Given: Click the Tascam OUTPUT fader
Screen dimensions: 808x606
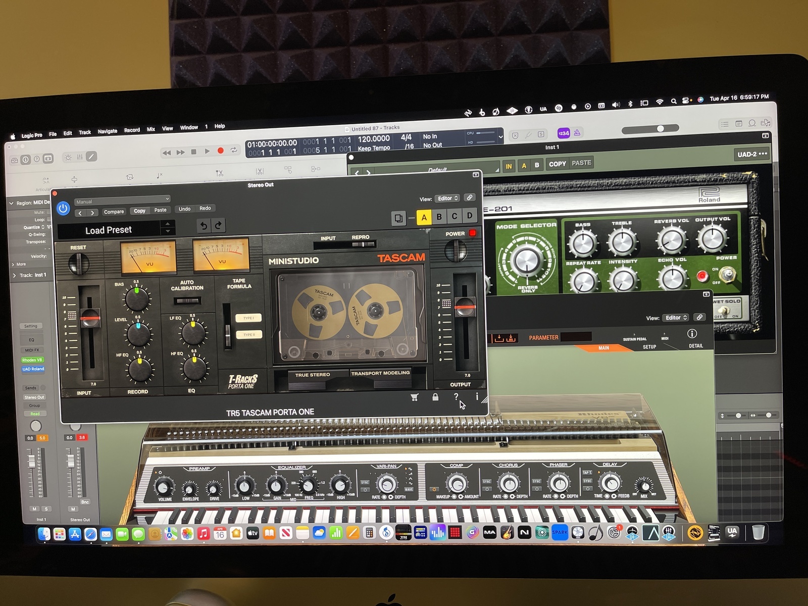Looking at the screenshot, I should click(x=465, y=307).
